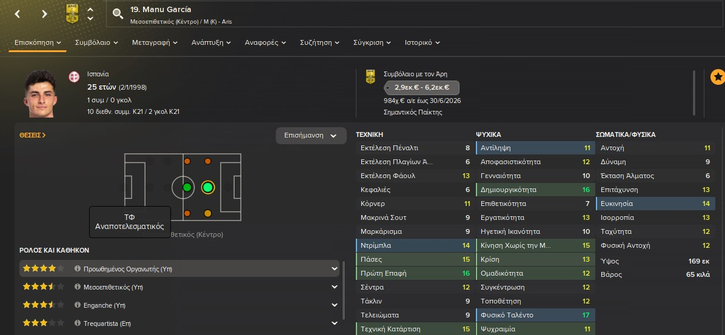Screen dimensions: 725x335
Task: Click the Aris club badge in header
Action: point(72,14)
